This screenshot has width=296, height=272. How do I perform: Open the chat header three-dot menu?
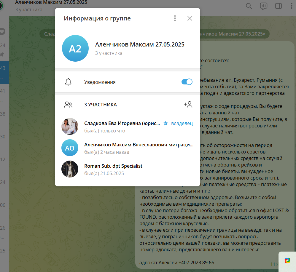292,6
